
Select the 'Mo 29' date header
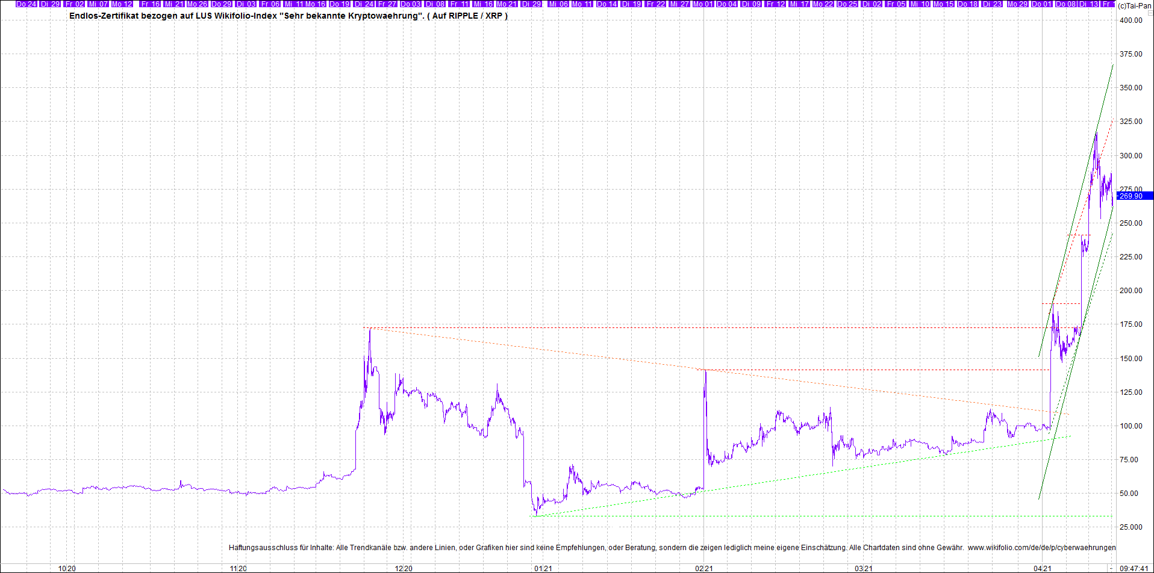click(1017, 4)
